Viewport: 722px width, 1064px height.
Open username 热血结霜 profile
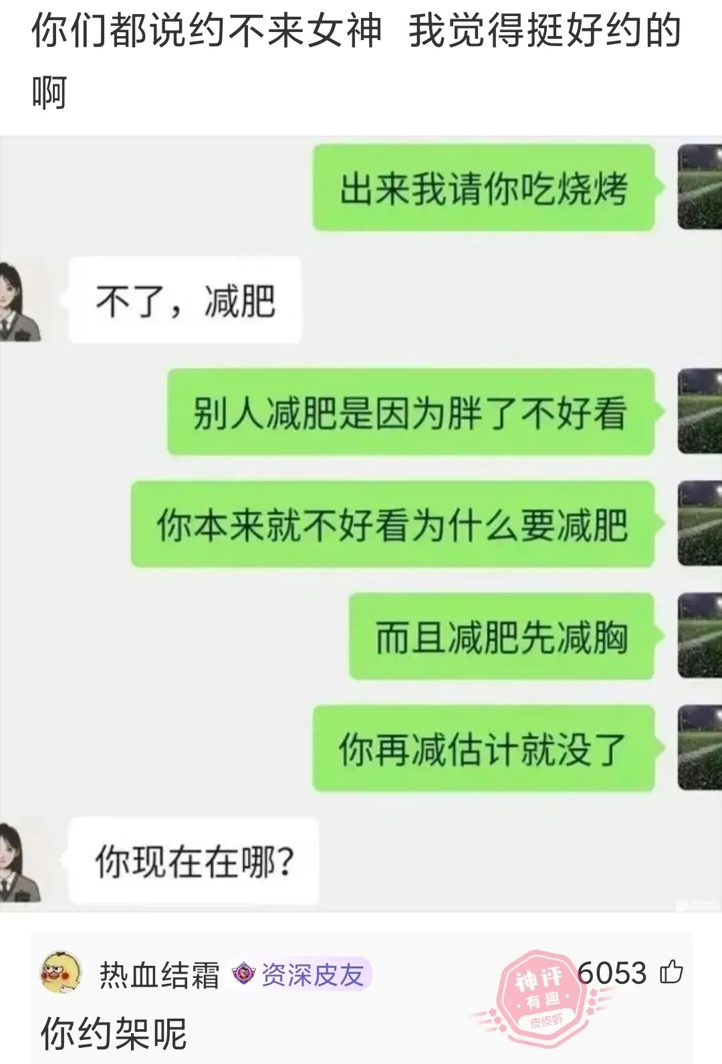[x=159, y=974]
